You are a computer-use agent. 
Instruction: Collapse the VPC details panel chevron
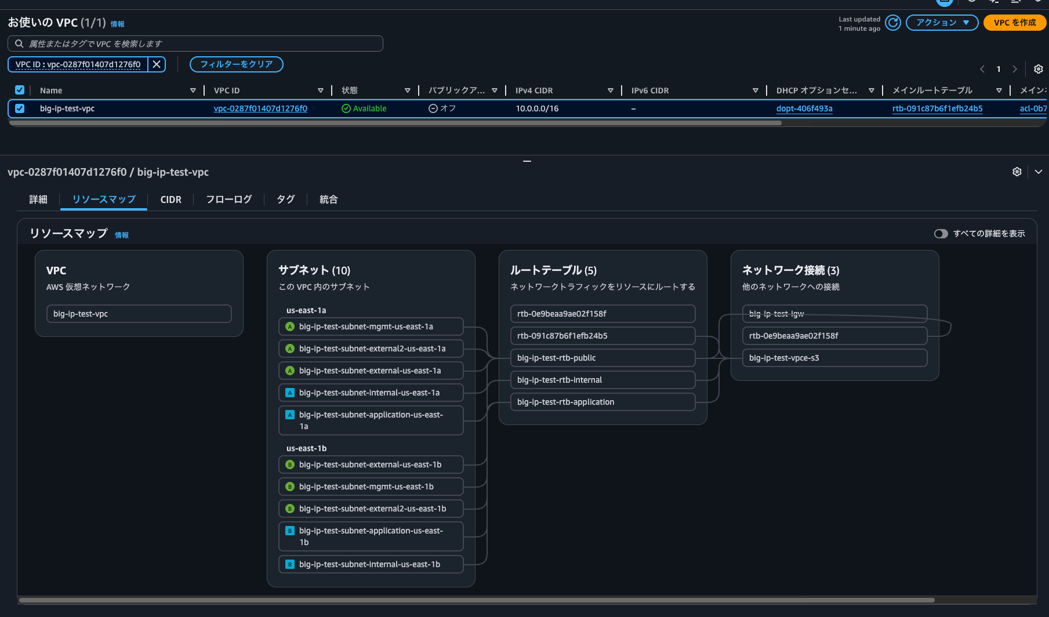tap(1038, 172)
